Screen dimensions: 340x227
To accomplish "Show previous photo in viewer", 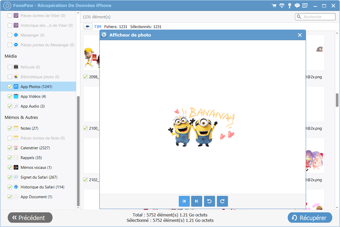I will click(184, 201).
